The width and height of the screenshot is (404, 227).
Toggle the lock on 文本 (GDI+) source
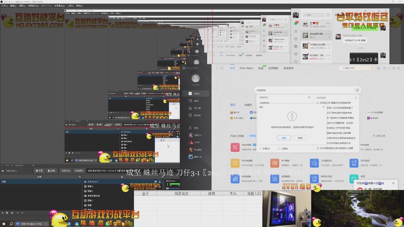pos(160,182)
